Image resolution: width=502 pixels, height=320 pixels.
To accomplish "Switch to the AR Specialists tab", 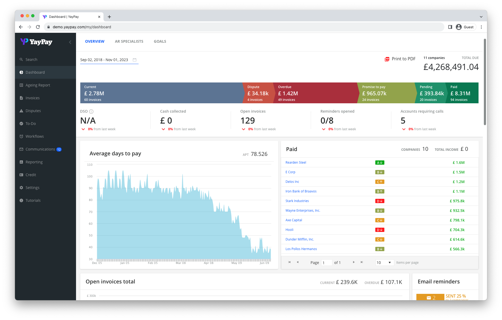I will [x=129, y=41].
